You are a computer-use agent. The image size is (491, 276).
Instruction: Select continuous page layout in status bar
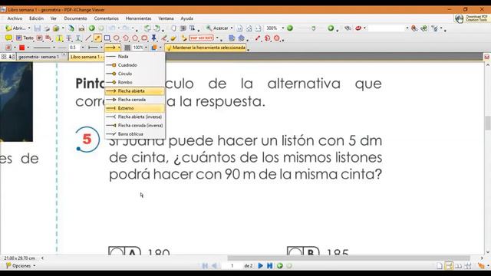click(x=449, y=266)
